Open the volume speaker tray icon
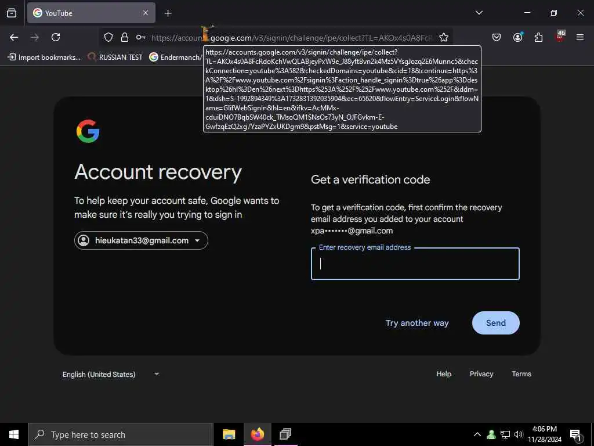Screen dimensions: 594x446 click(x=519, y=434)
